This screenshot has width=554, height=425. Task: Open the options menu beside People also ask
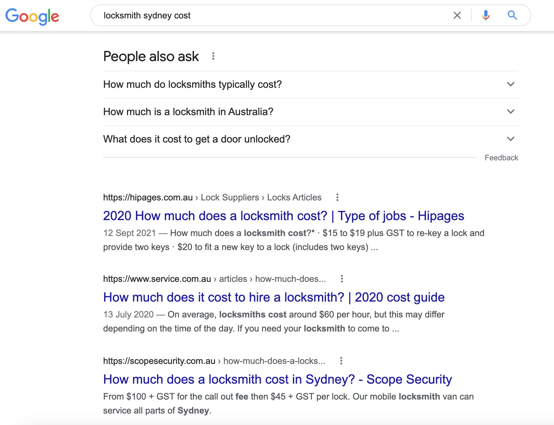(x=213, y=56)
